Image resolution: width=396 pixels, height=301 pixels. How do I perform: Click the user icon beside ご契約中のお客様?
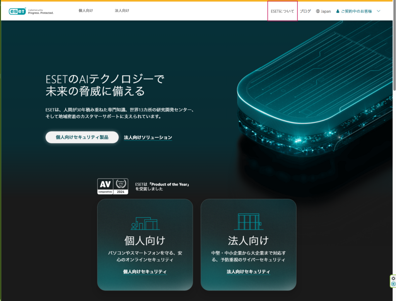tap(338, 11)
